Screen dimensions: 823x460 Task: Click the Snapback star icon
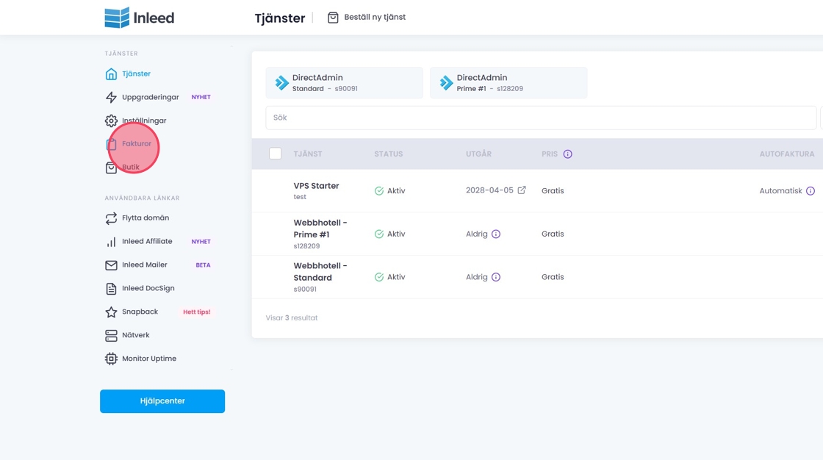tap(111, 312)
